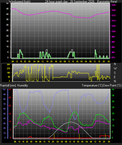Image resolution: width=122 pixels, height=145 pixels.
Task: Click green temperature axis value 35
Action: coord(113,96)
